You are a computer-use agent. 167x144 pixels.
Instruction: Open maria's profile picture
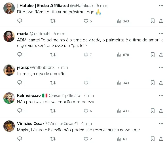coord(9,36)
